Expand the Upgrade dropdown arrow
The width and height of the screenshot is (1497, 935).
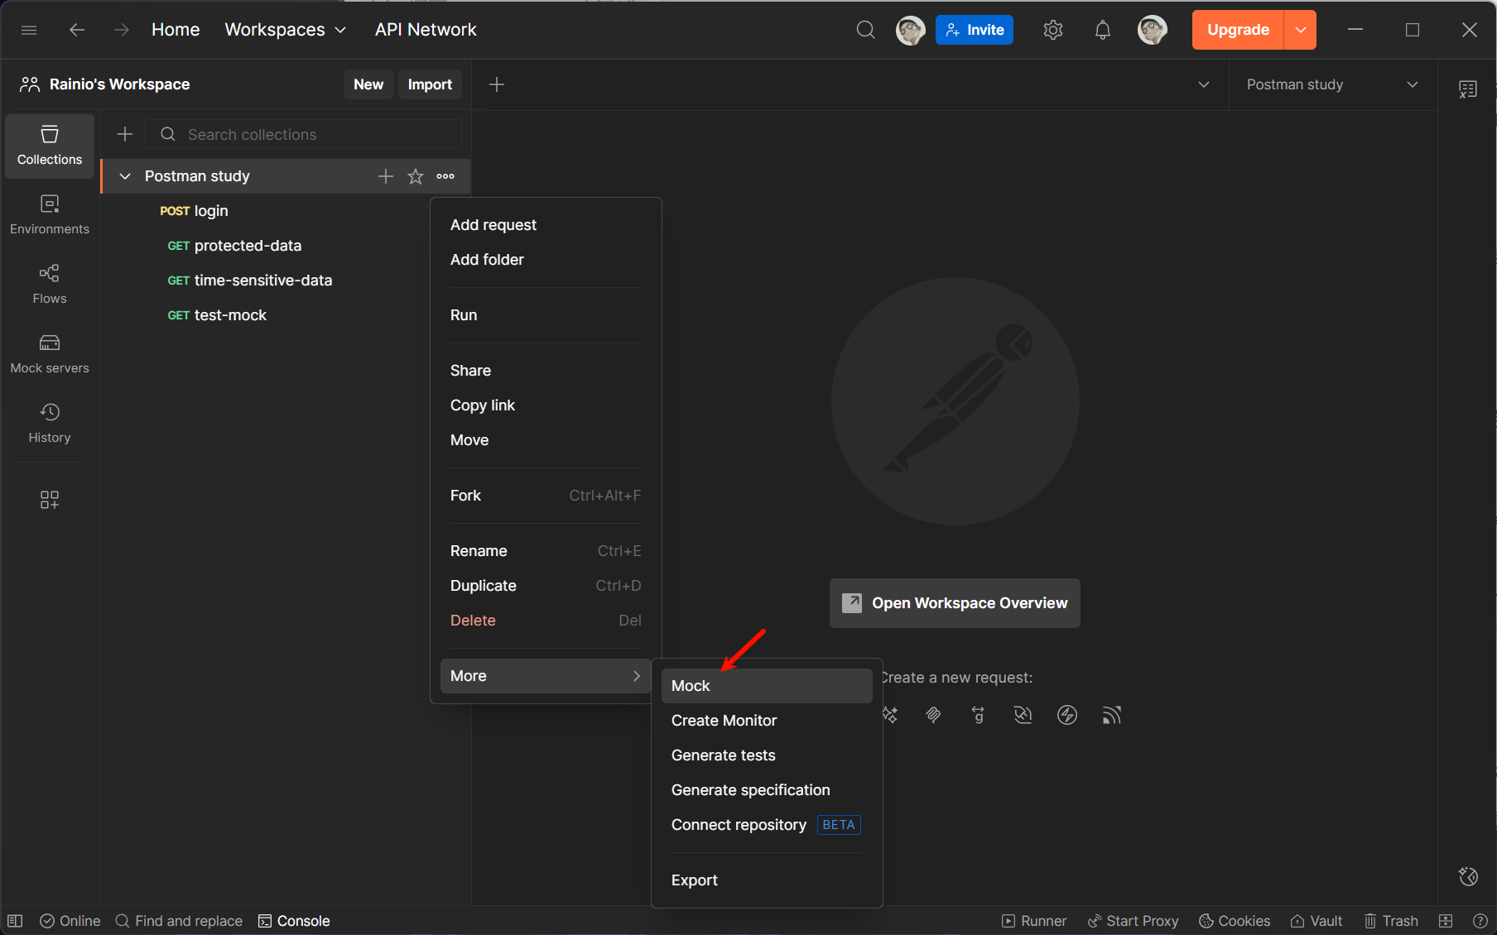pyautogui.click(x=1301, y=30)
